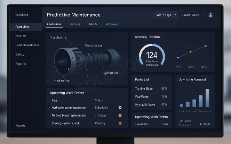Viewport: 231px width, 144px height.
Task: Select Predictive Models in the sidebar
Action: click(27, 45)
